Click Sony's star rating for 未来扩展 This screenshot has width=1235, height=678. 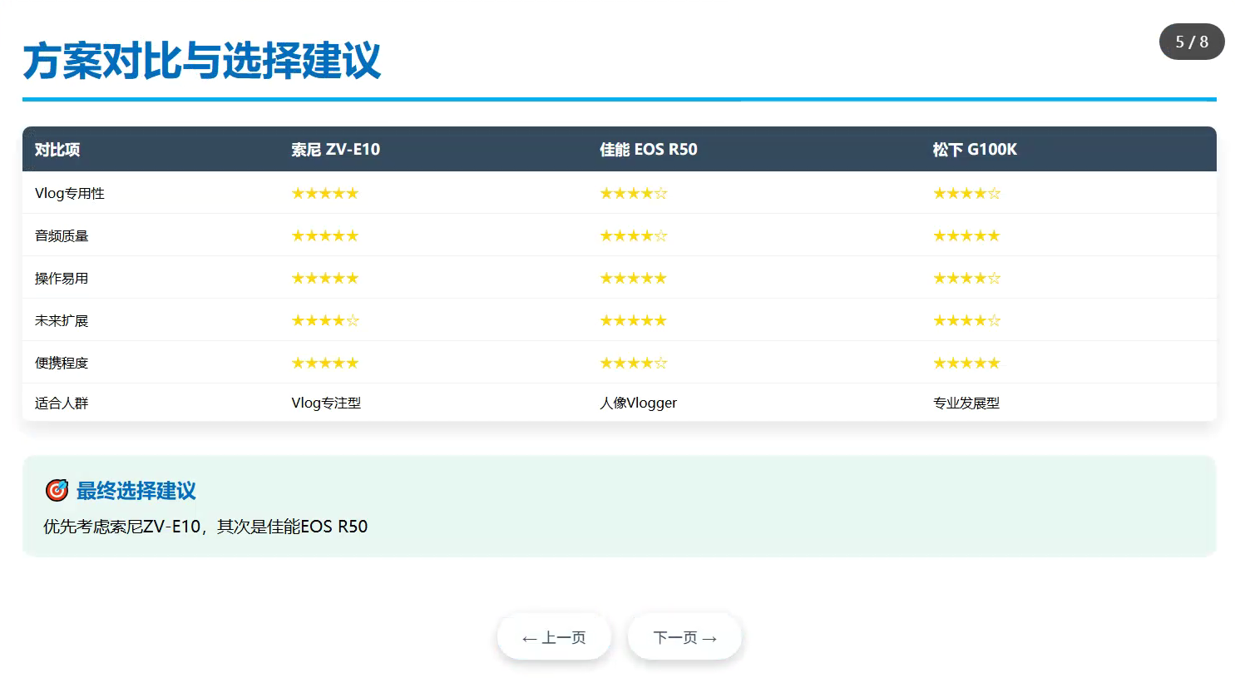[x=325, y=320]
